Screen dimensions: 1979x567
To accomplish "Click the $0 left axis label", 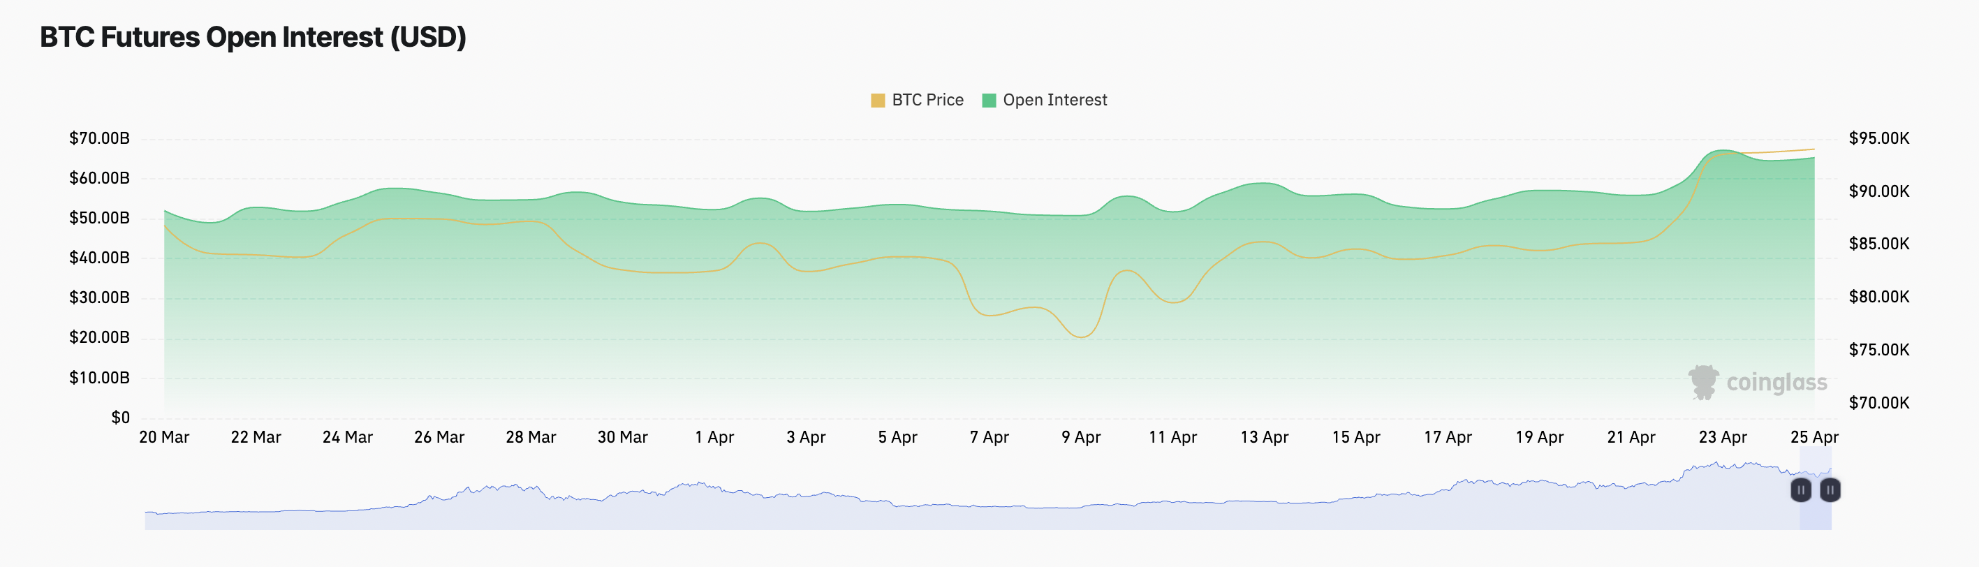I will pyautogui.click(x=121, y=417).
